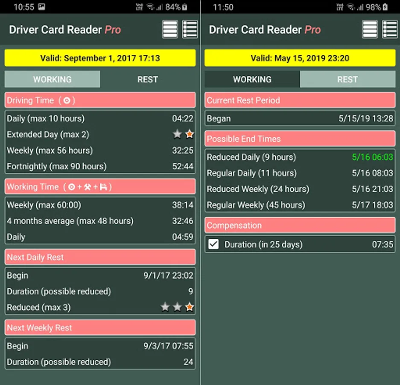Tap Driver Card Reader Pro title in right screen
This screenshot has height=385, width=400.
[x=265, y=30]
